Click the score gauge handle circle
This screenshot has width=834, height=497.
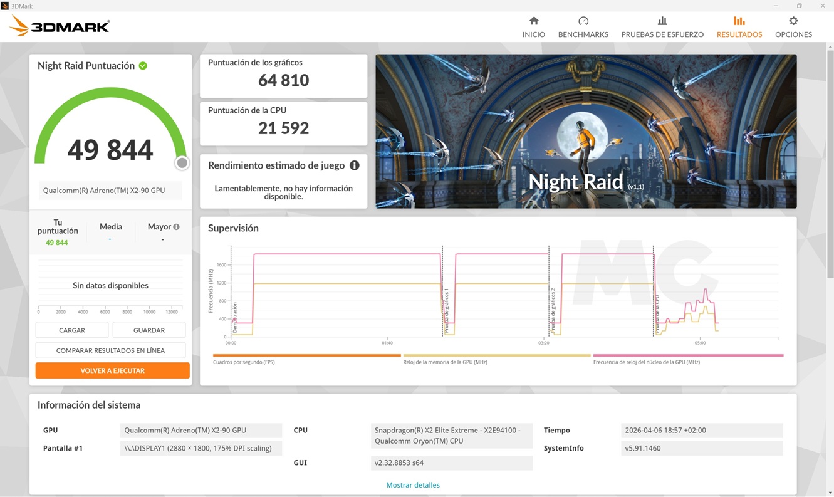coord(182,162)
